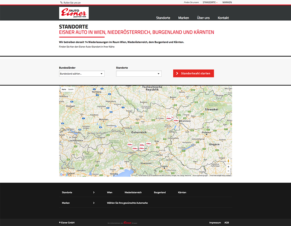Click the chevron next to footer Standorte
This screenshot has width=291, height=226.
tap(94, 193)
